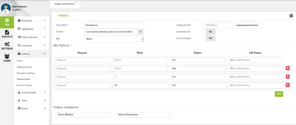Open Emergency Numbers submenu item
296x125 pixels.
26,73
